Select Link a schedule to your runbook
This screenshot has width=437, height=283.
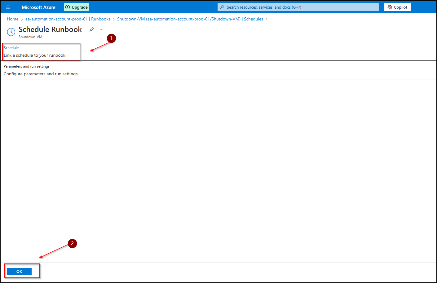tap(35, 55)
